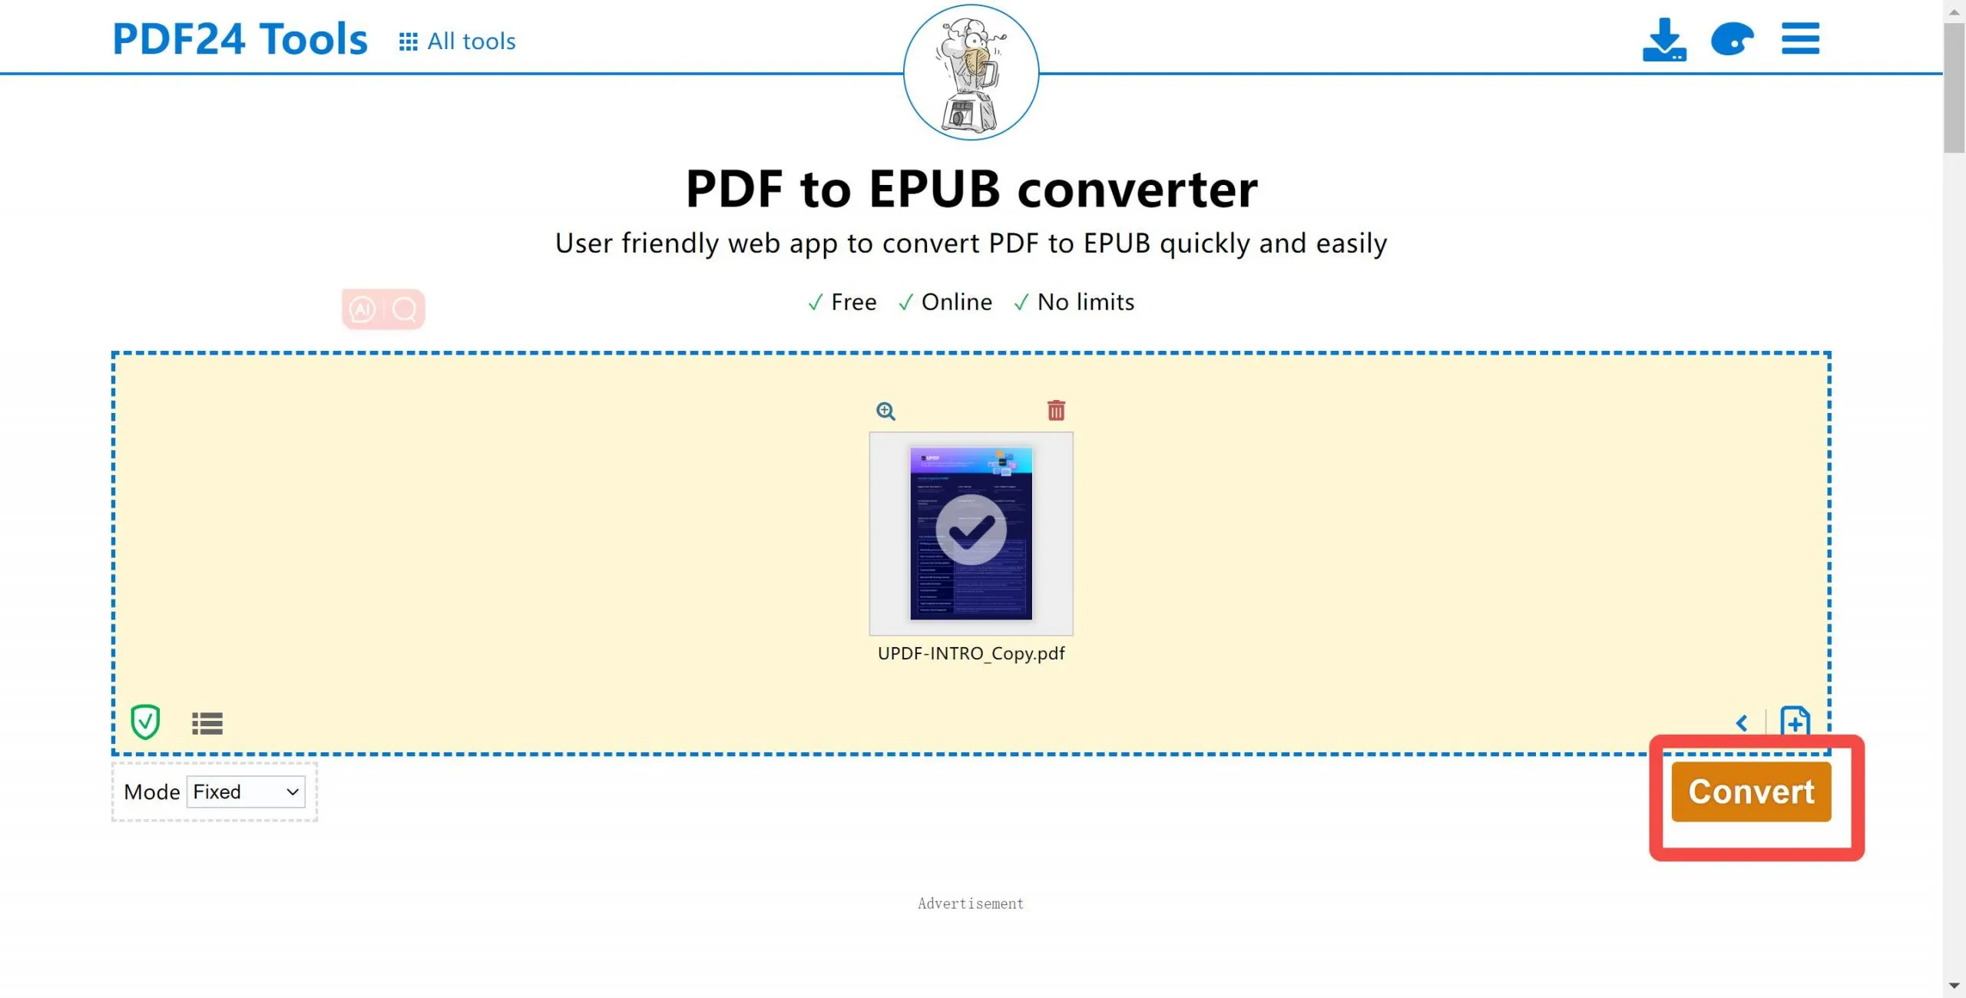Click the delete/trash icon on file
The width and height of the screenshot is (1966, 998).
coord(1056,410)
